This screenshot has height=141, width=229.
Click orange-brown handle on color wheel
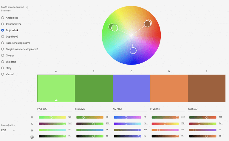point(147,23)
